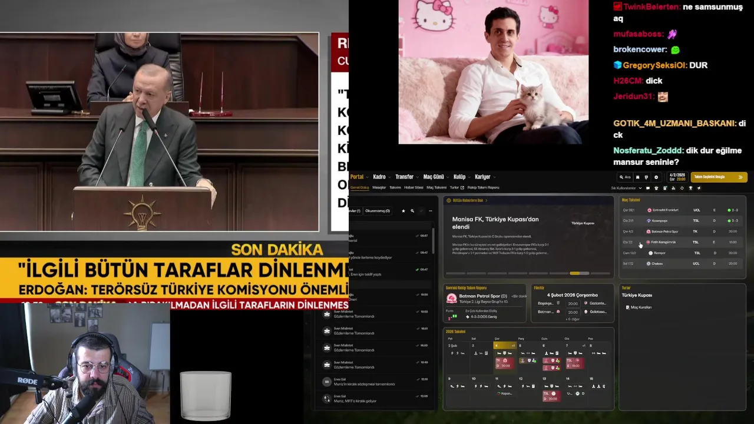Open the Transfer dropdown menu
Screen dimensions: 754x424
tap(407, 177)
